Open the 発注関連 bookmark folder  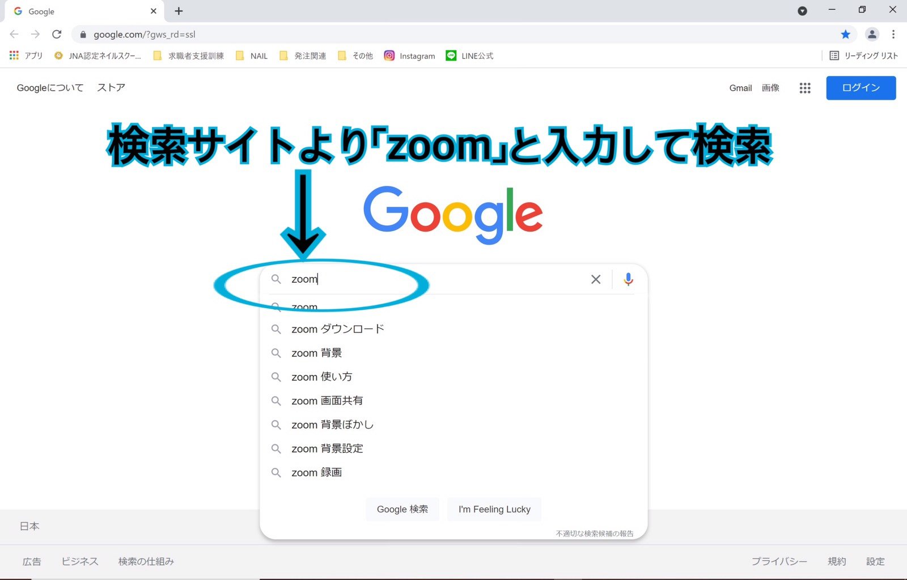point(303,56)
